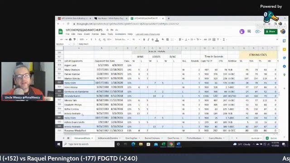Screen dimensions: 290x163
Task: Toggle strikethrough formatting
Action: (153, 39)
